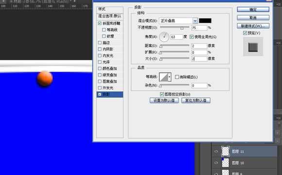Click the 等高线 contour thumbnail
Screen dimensions: 282x175
click(164, 77)
